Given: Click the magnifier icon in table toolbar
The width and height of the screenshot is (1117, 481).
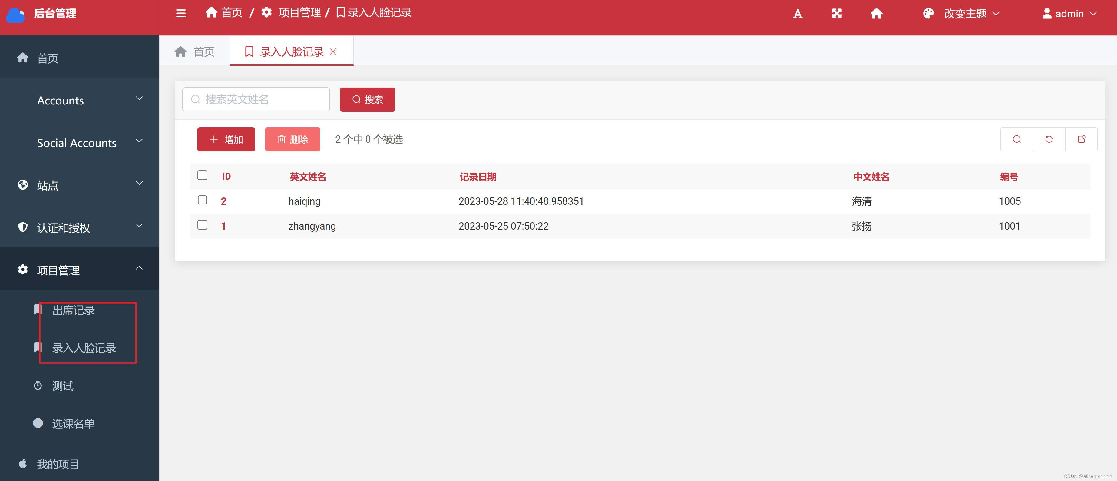Looking at the screenshot, I should [x=1017, y=139].
